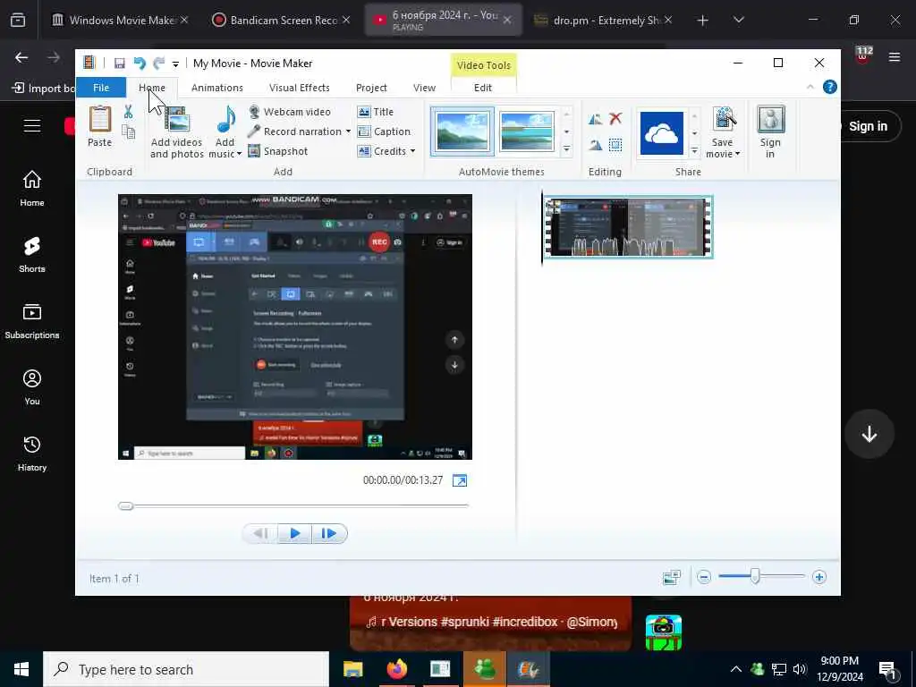Screen dimensions: 916x687
Task: Open the notification center icon
Action: [x=887, y=669]
